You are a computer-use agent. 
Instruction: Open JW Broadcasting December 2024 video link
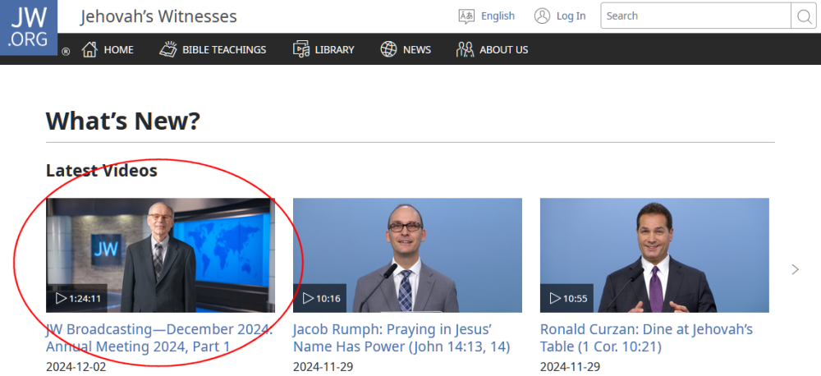(159, 337)
